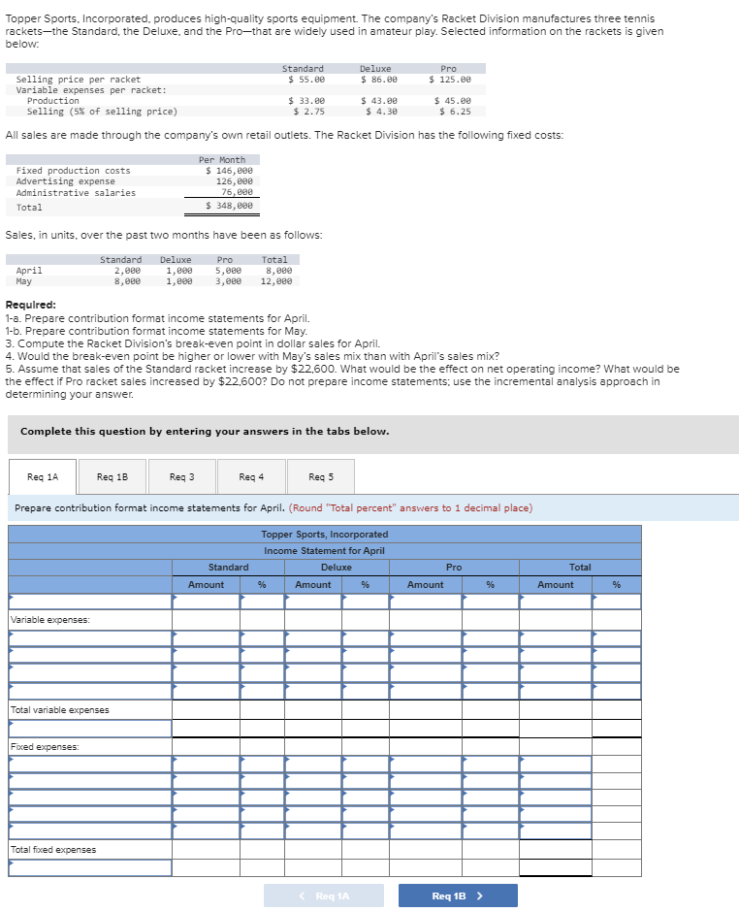Click Total Amount field in second fixed expense line

pyautogui.click(x=556, y=781)
